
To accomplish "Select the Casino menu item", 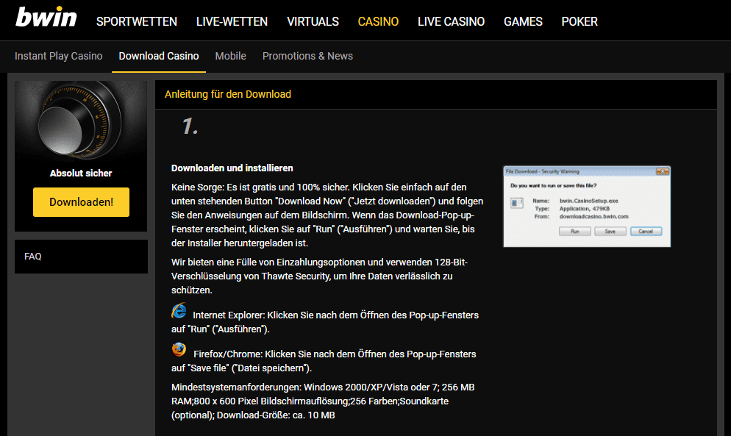I will pyautogui.click(x=378, y=21).
